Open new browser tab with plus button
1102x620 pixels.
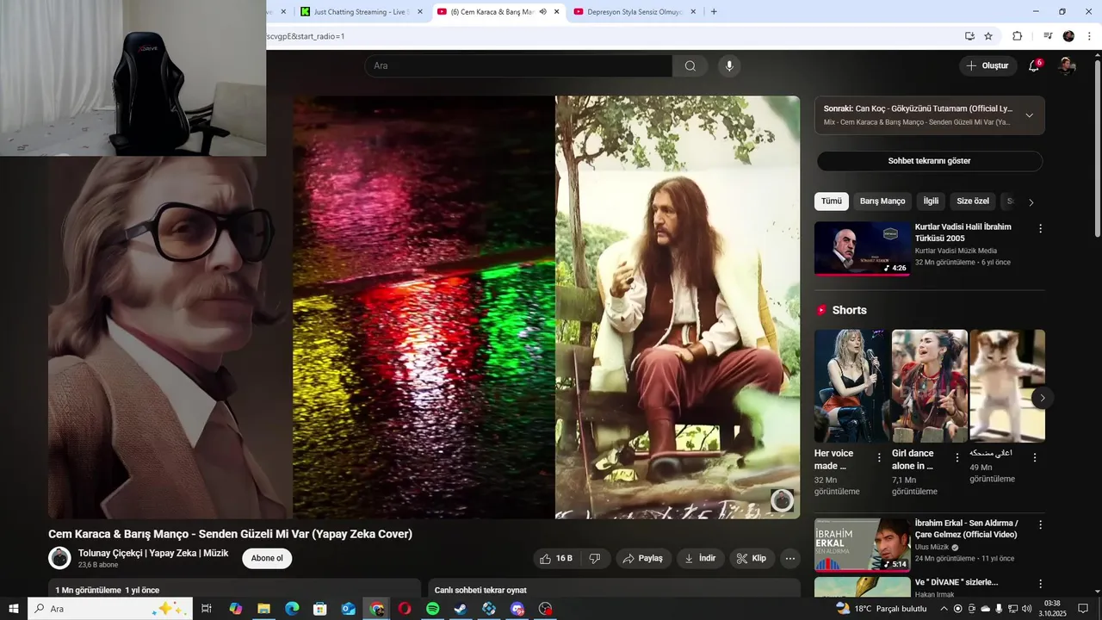[x=714, y=12]
